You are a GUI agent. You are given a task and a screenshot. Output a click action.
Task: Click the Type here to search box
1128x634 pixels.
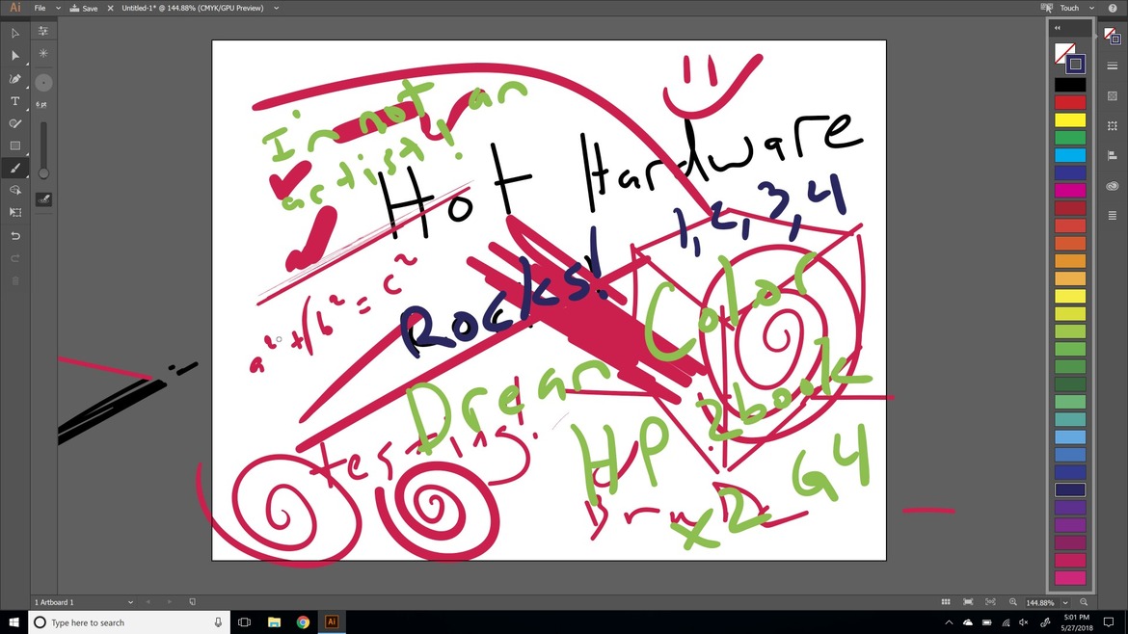click(x=129, y=622)
